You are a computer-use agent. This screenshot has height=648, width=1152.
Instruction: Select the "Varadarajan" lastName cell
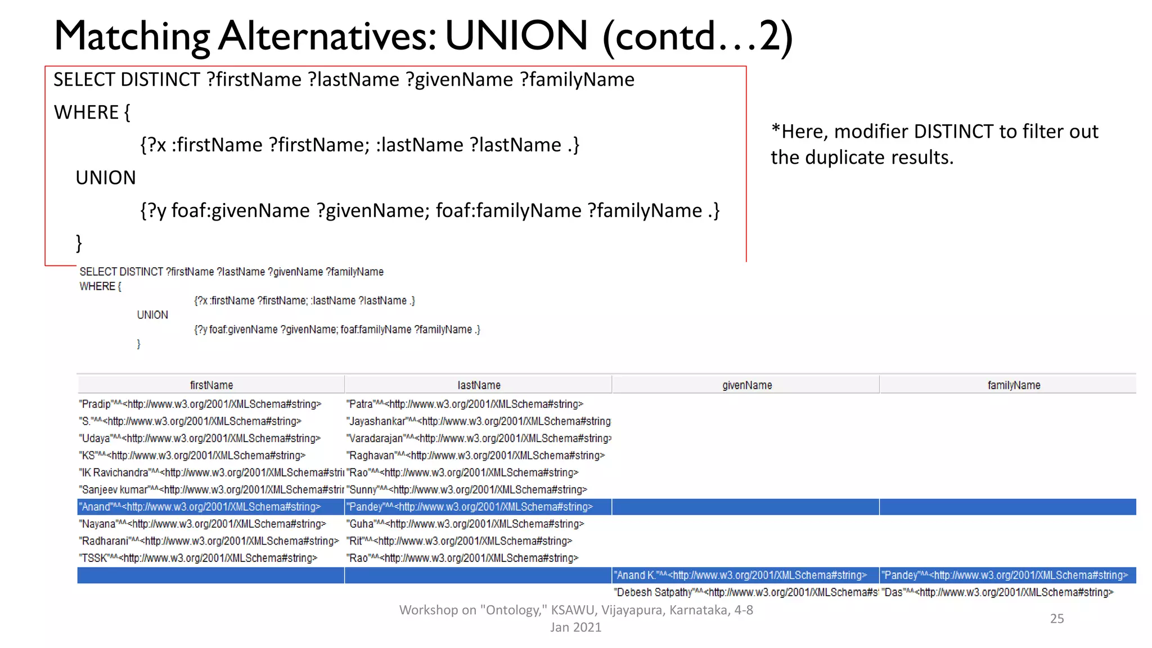pyautogui.click(x=478, y=438)
